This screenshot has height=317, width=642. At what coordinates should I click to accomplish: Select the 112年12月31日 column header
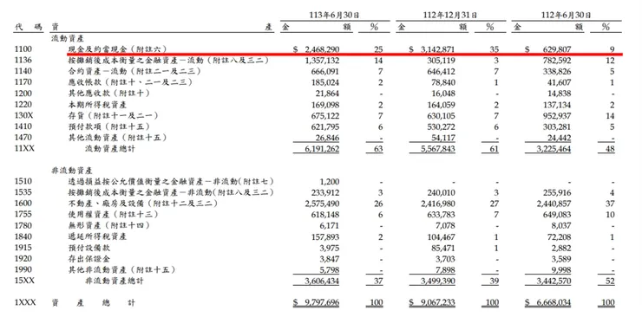pyautogui.click(x=450, y=15)
